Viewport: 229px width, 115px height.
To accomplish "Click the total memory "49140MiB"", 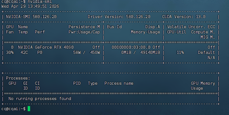I will 150,52.
